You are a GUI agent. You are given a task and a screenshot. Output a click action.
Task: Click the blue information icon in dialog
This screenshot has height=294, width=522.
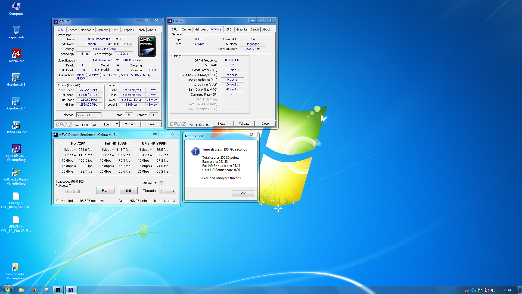(x=195, y=152)
